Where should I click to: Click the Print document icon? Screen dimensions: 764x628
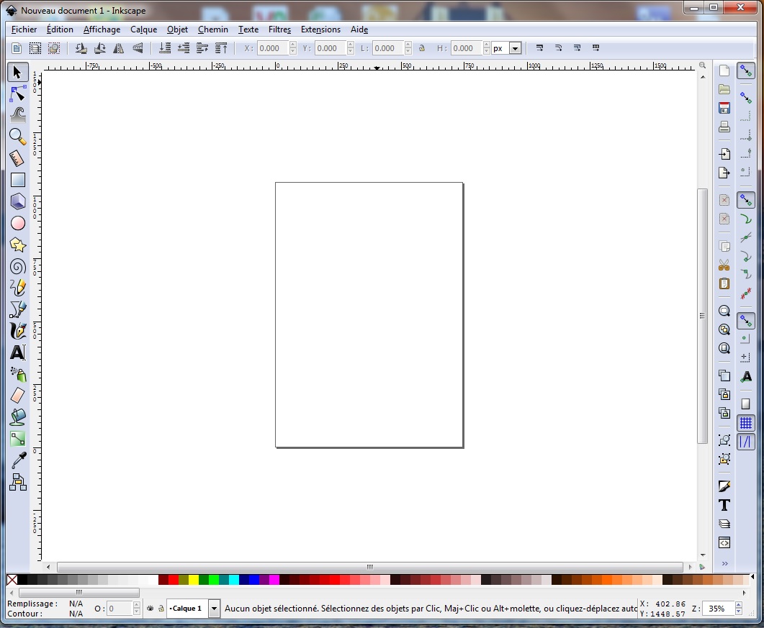coord(724,127)
